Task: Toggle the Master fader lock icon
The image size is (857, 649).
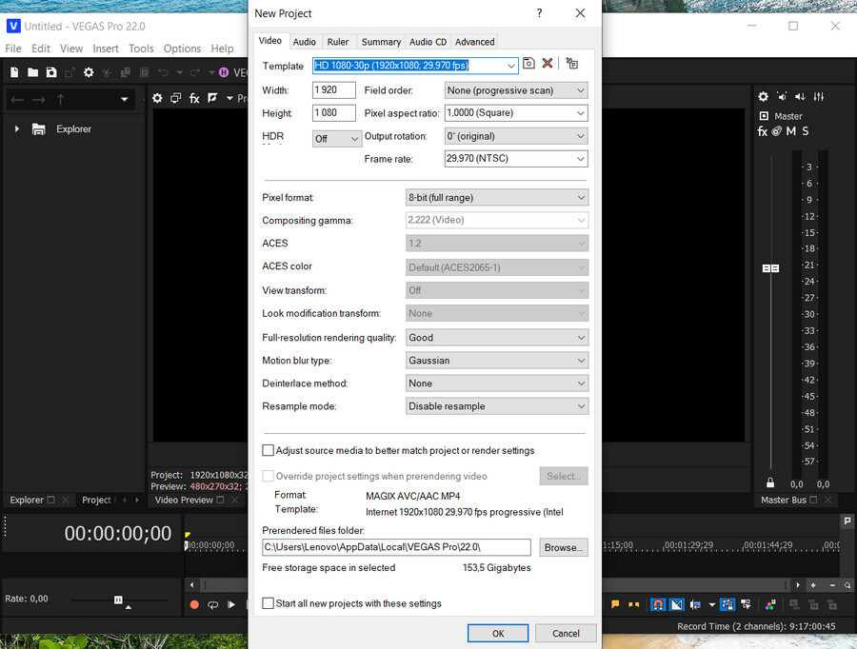Action: [770, 482]
